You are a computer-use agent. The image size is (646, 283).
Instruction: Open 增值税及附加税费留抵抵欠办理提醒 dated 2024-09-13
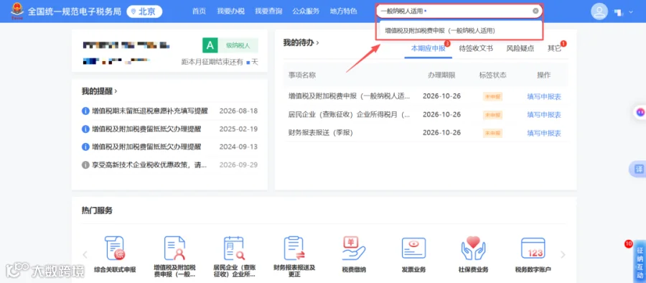click(x=146, y=147)
